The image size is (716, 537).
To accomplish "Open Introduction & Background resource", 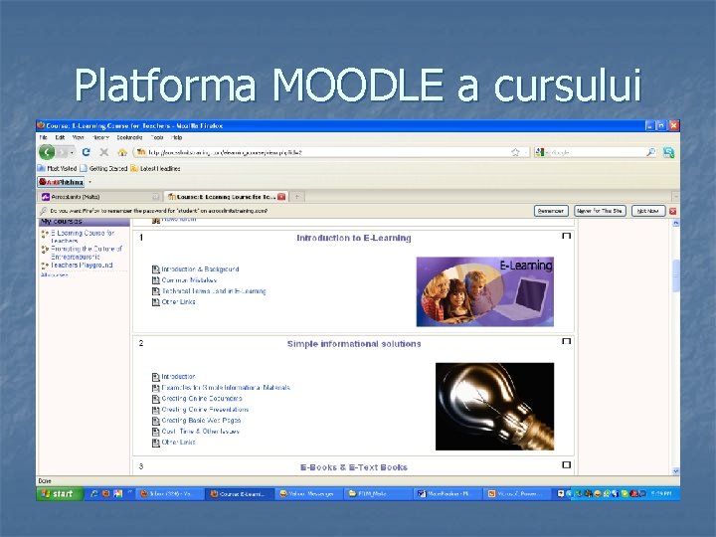I will click(x=200, y=268).
